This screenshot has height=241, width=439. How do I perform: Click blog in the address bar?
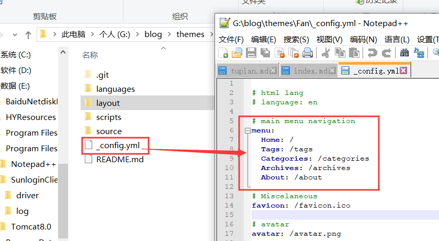point(153,34)
